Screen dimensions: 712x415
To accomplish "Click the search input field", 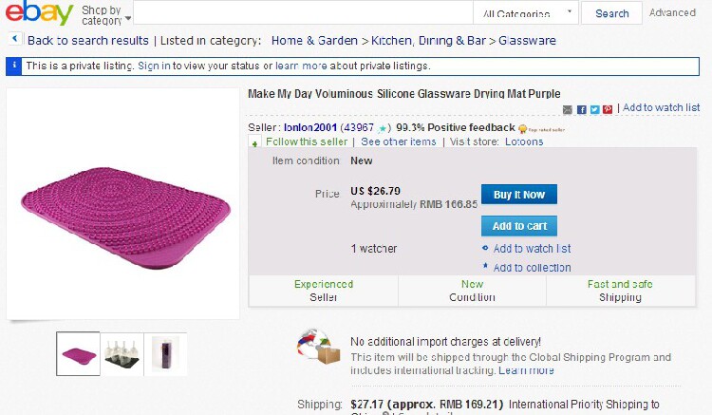I will click(304, 13).
